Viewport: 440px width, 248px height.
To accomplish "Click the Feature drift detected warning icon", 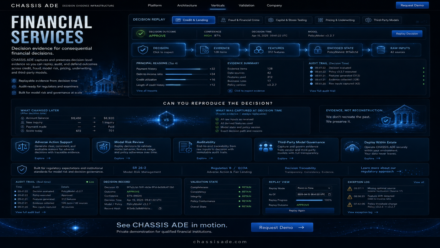I will [350, 197].
